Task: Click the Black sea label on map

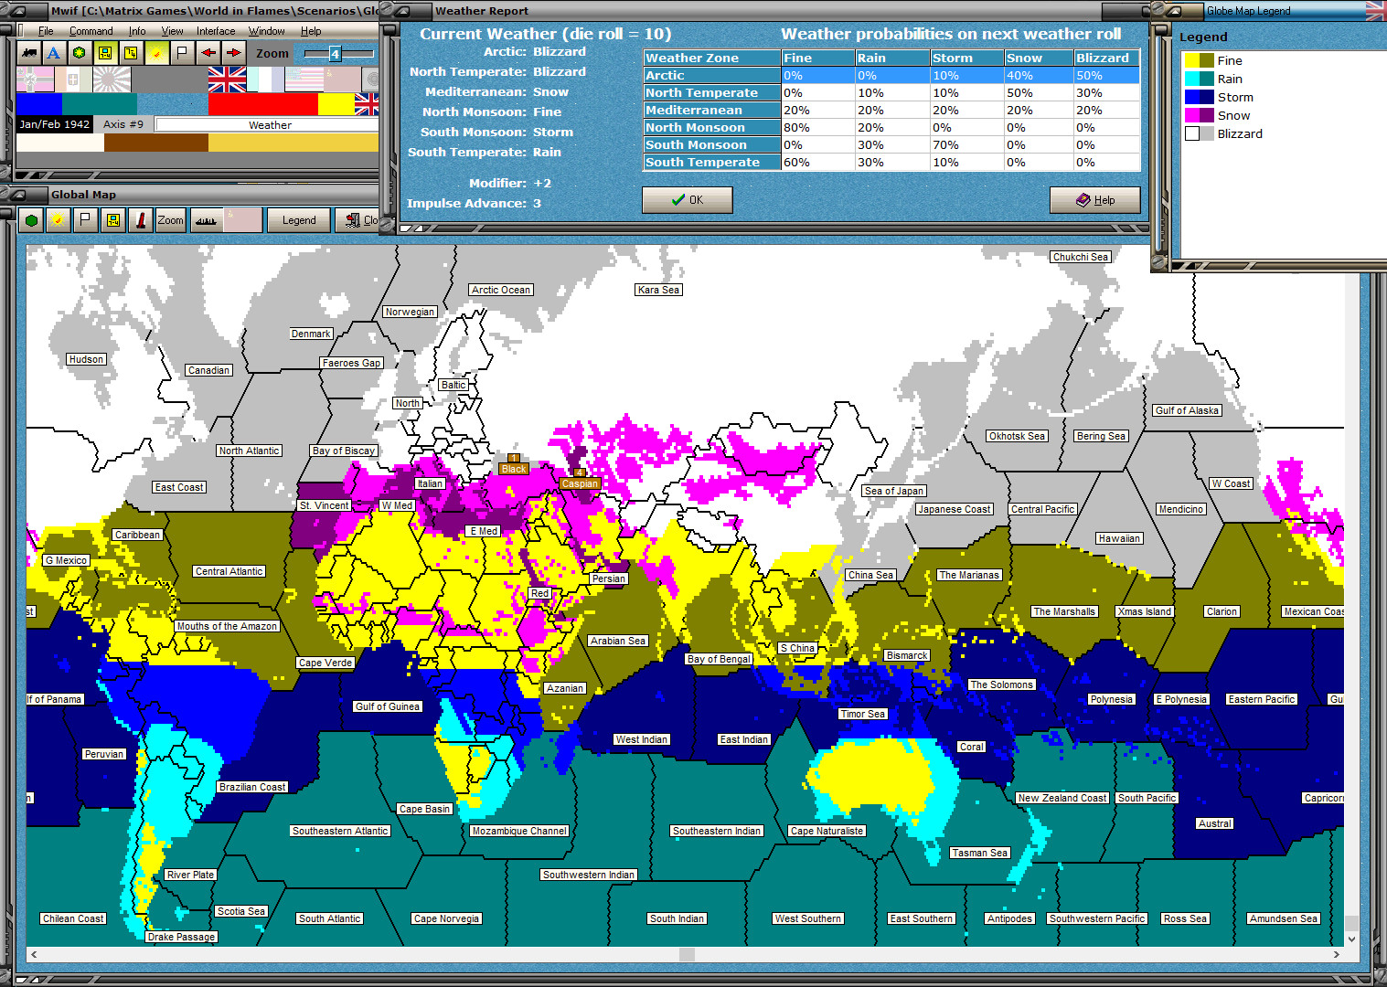Action: pyautogui.click(x=514, y=469)
